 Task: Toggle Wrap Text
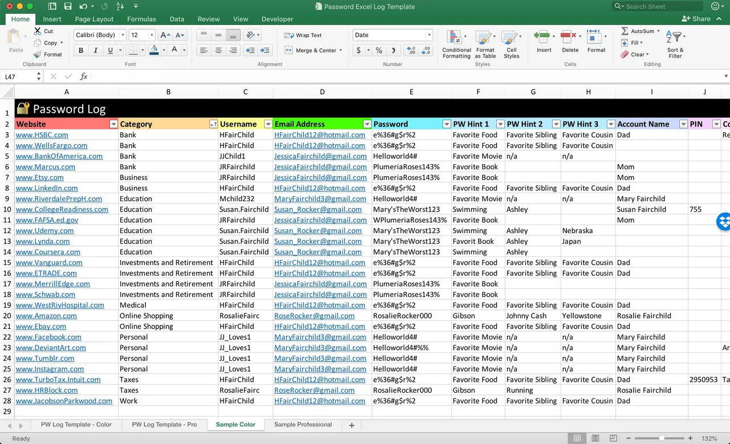(303, 35)
